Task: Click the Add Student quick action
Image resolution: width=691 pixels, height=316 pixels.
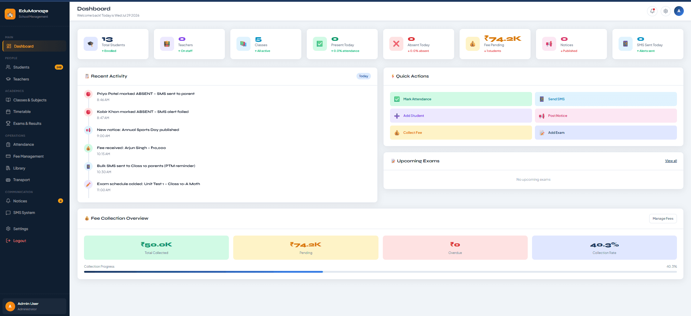Action: coord(461,116)
